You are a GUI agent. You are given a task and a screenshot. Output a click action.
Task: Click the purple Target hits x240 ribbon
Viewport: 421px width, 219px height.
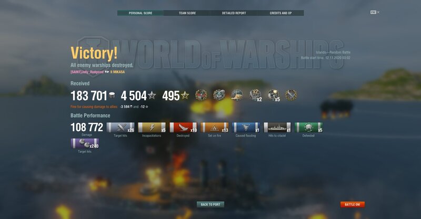(x=85, y=143)
